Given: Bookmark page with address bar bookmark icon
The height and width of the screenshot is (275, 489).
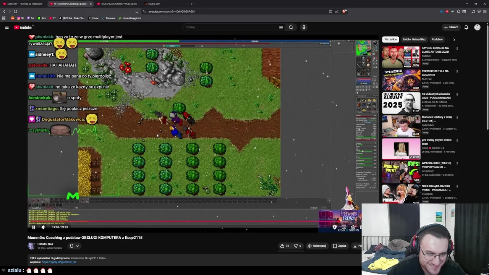Looking at the screenshot, I should pyautogui.click(x=137, y=11).
